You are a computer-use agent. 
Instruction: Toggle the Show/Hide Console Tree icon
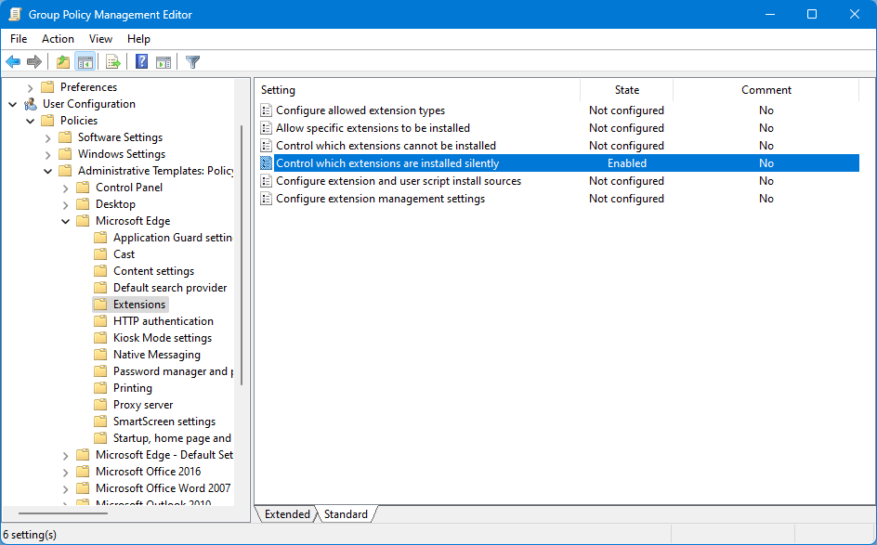(x=85, y=62)
